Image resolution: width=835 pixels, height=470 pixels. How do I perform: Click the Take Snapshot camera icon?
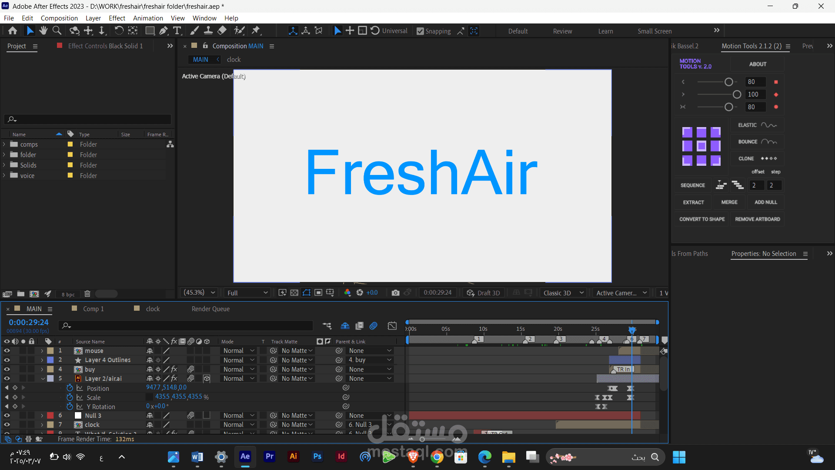(x=395, y=293)
